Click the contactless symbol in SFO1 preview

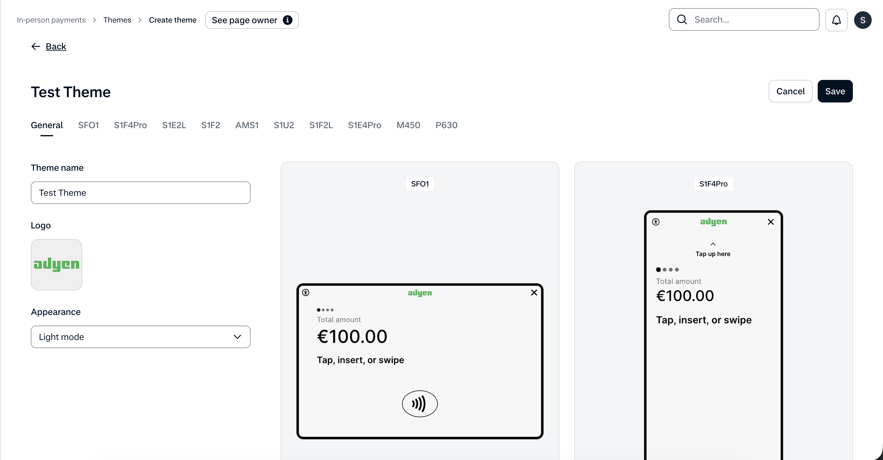(x=420, y=404)
